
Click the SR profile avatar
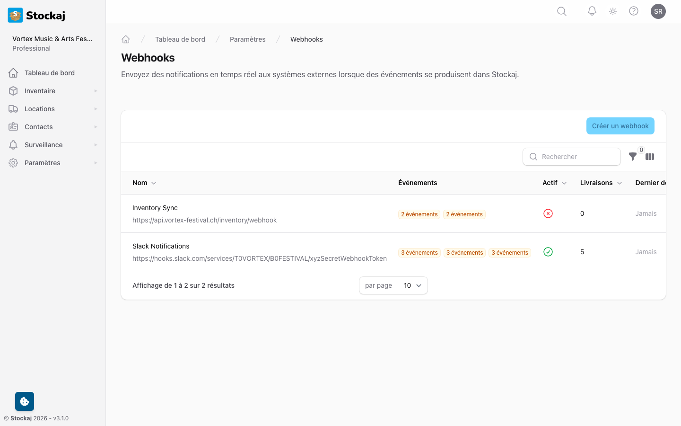(658, 11)
